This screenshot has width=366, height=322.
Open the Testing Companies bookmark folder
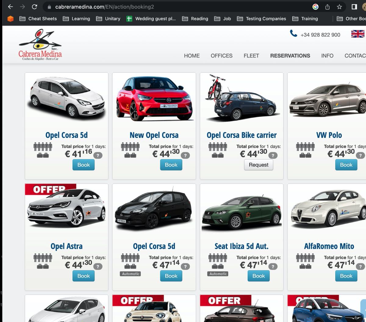(x=262, y=19)
